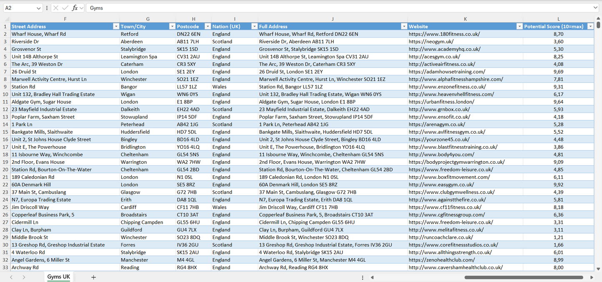602x282 pixels.
Task: Click the Insert Function (fx) icon
Action: click(x=75, y=7)
